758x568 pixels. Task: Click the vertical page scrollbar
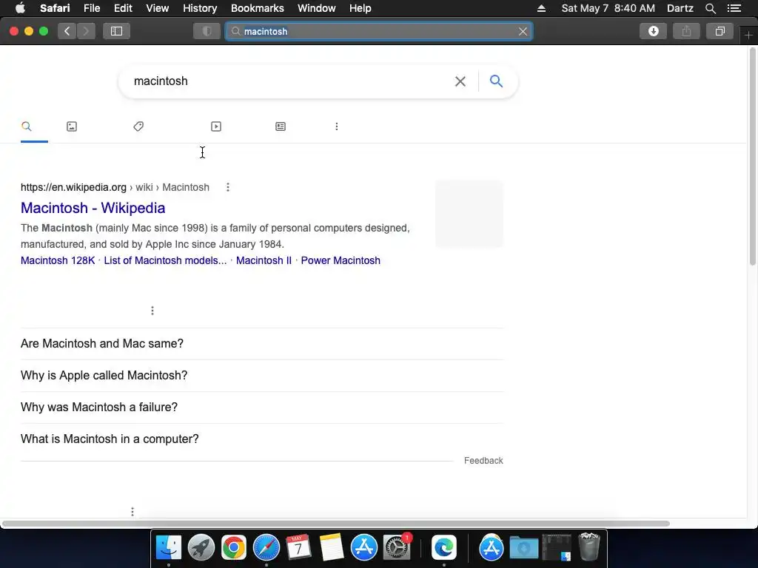752,157
